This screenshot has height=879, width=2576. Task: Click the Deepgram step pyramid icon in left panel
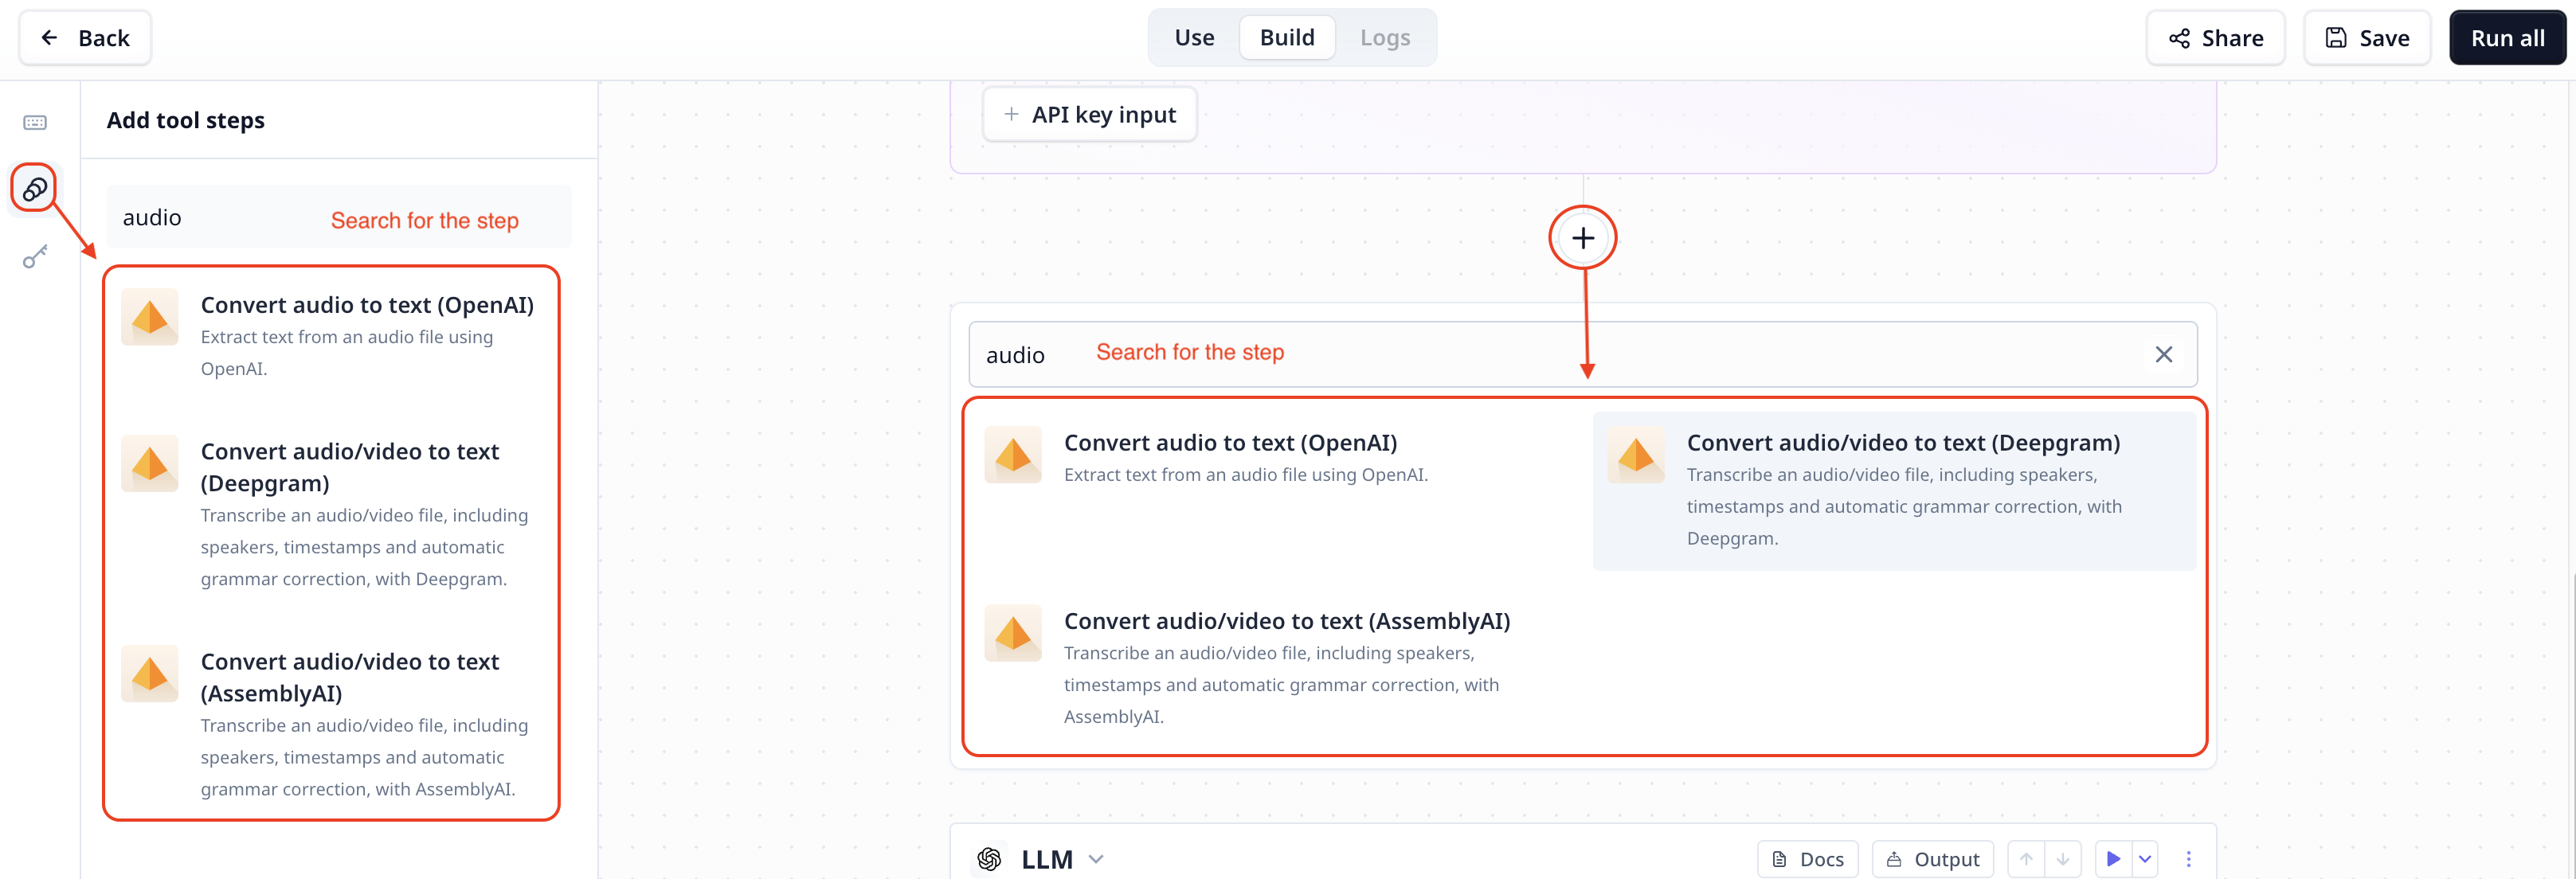click(150, 463)
